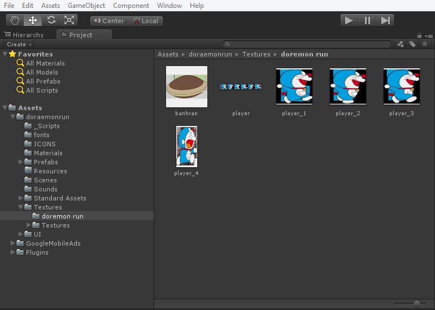Select All Materials favorite search

pyautogui.click(x=45, y=63)
